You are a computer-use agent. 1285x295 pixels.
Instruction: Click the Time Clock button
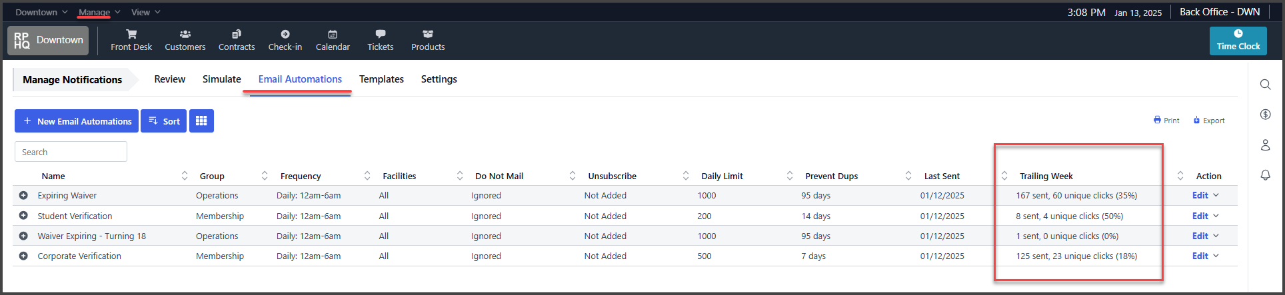(x=1238, y=41)
